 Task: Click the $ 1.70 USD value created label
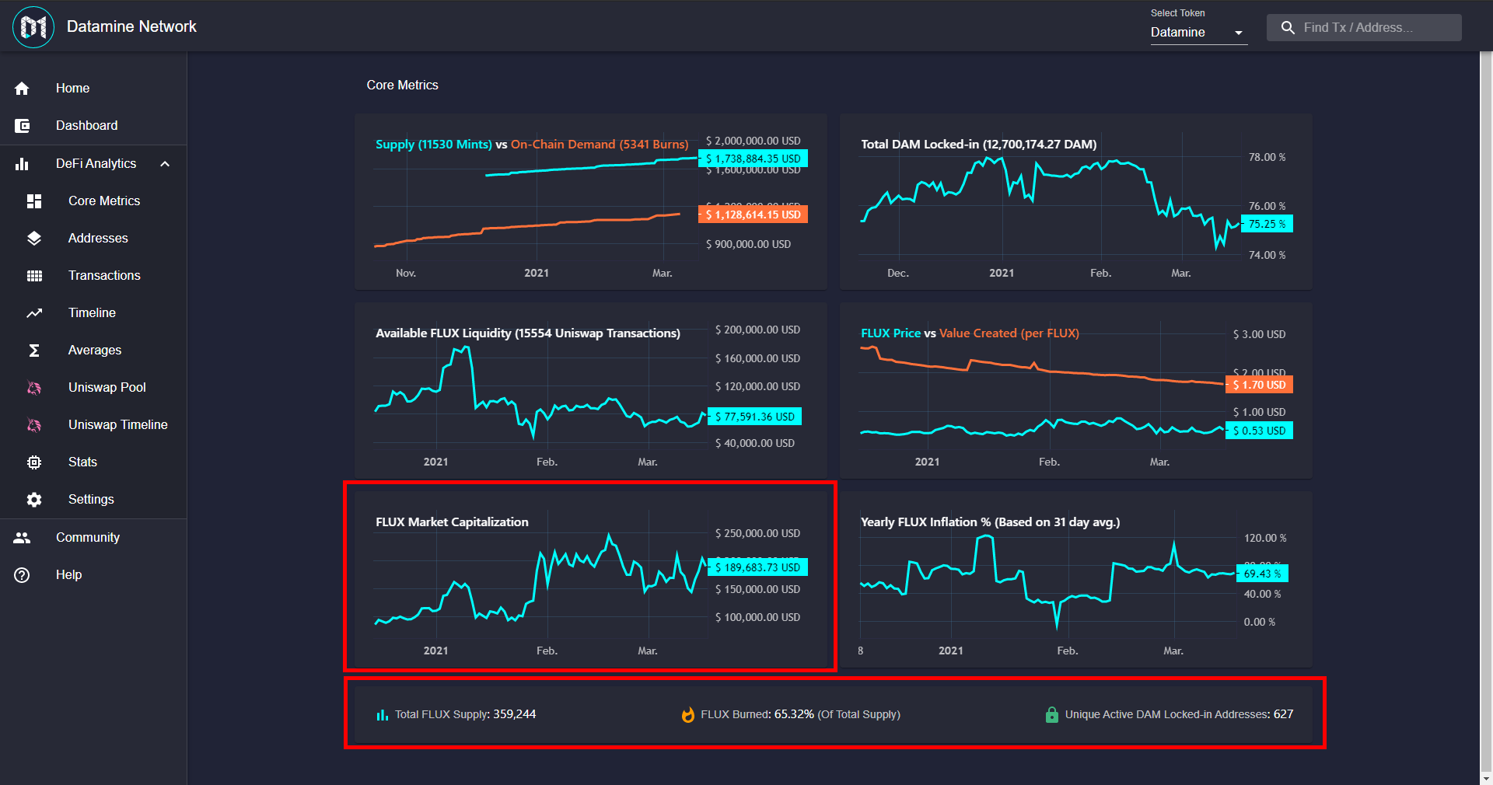point(1259,386)
